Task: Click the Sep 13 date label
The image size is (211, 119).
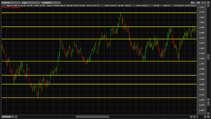Action: tap(63, 6)
